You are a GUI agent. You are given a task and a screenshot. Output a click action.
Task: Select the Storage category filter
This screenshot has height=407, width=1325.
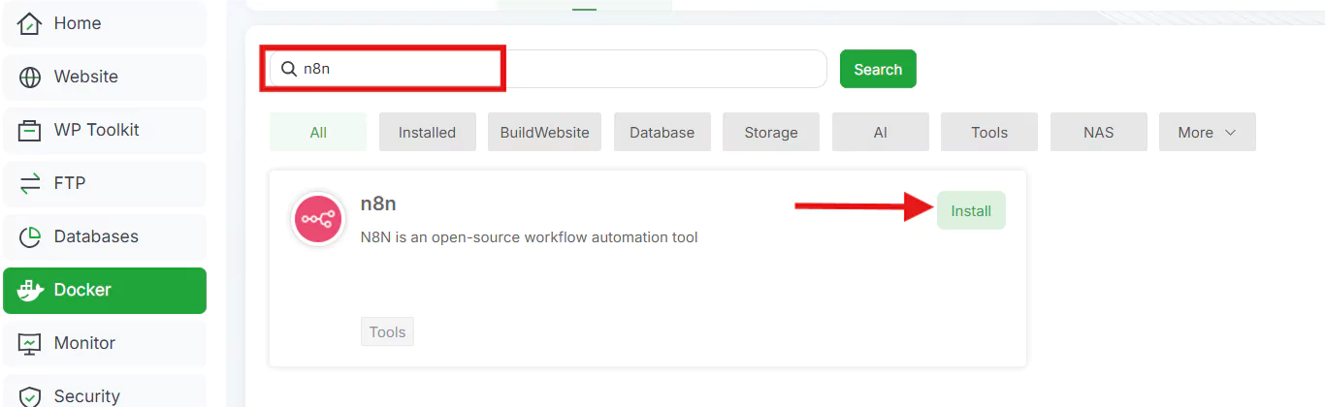pos(771,132)
